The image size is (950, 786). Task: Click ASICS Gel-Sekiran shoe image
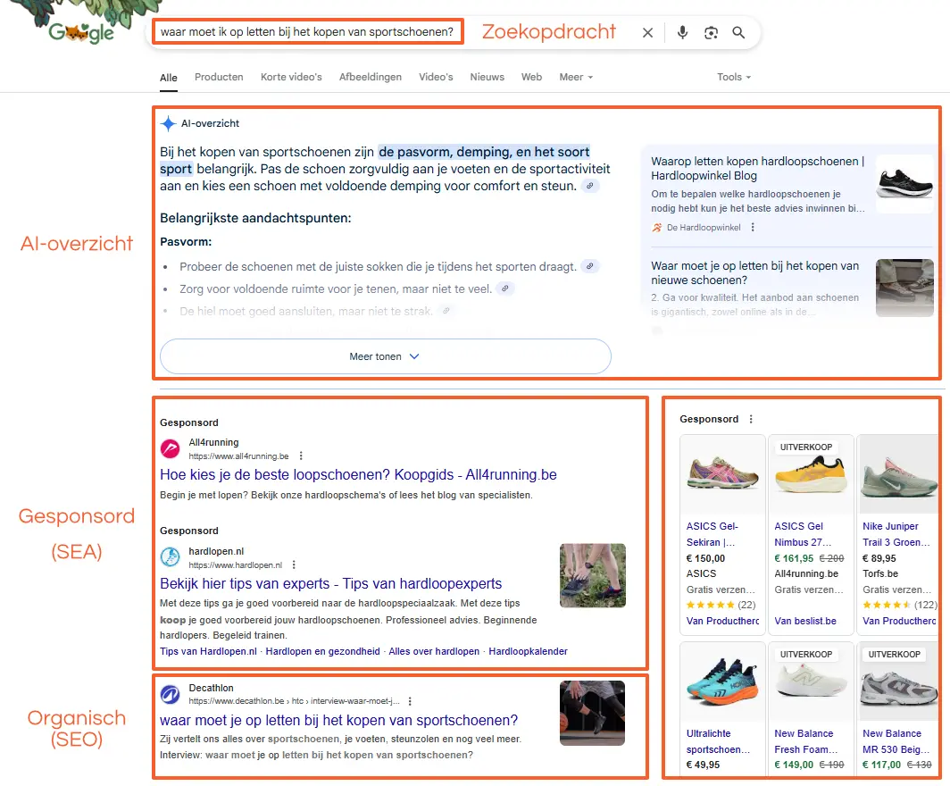pyautogui.click(x=723, y=474)
